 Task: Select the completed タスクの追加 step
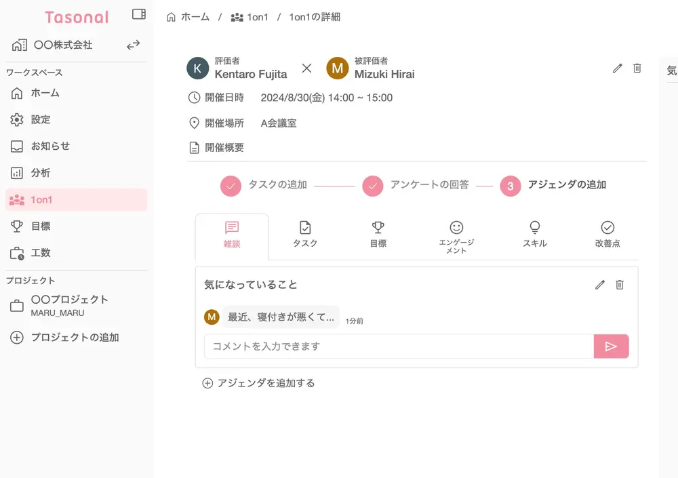[231, 185]
